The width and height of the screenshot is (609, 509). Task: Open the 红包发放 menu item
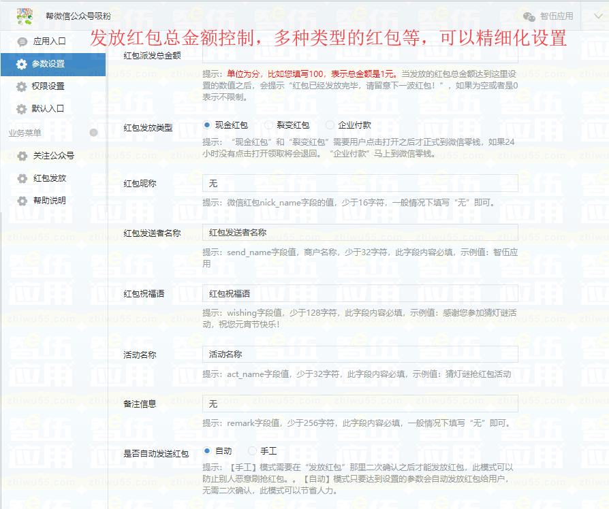click(50, 178)
